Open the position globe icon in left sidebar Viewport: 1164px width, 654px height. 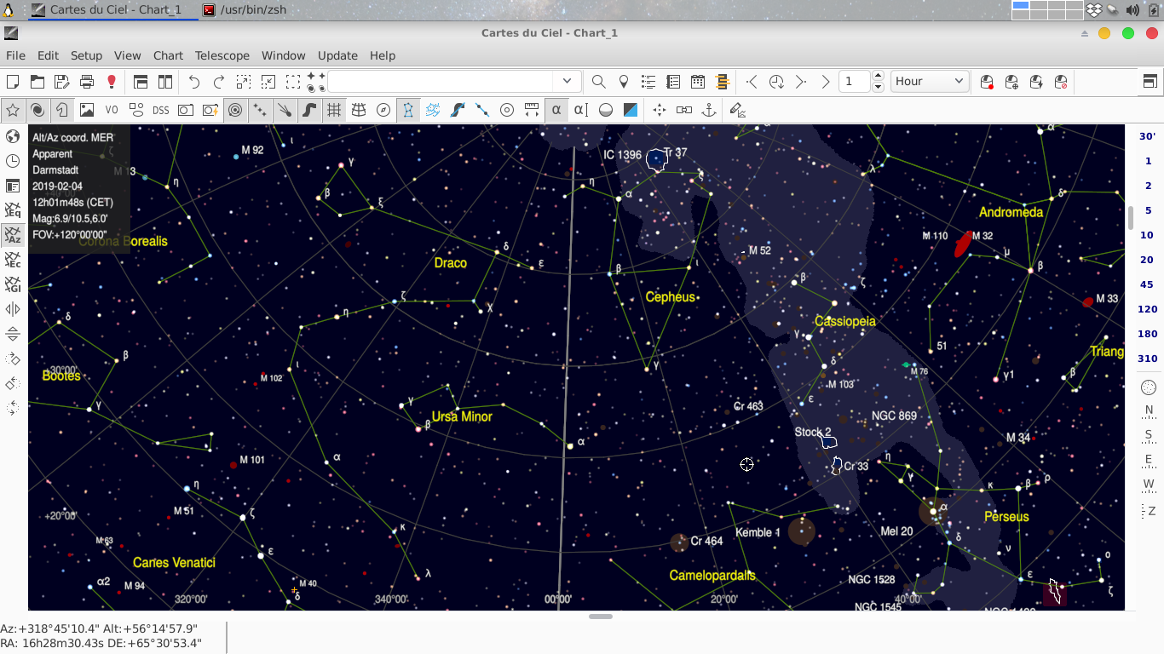(x=13, y=136)
